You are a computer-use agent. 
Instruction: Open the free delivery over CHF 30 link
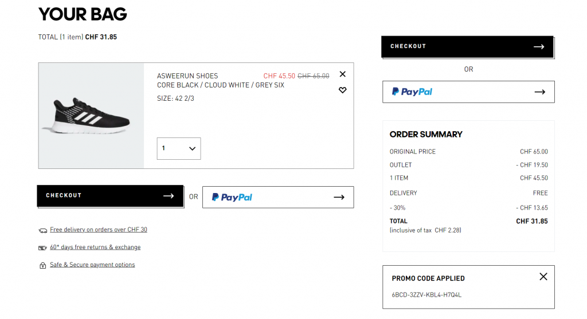pyautogui.click(x=99, y=230)
